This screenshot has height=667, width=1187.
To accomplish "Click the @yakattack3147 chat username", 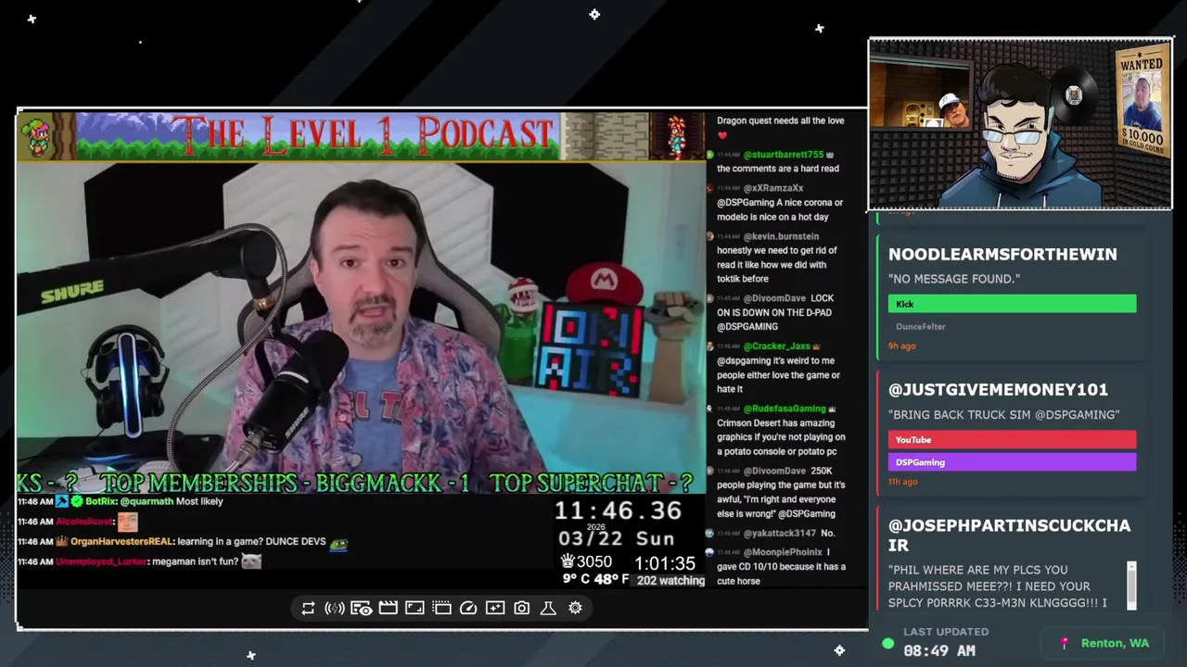I will tap(779, 534).
